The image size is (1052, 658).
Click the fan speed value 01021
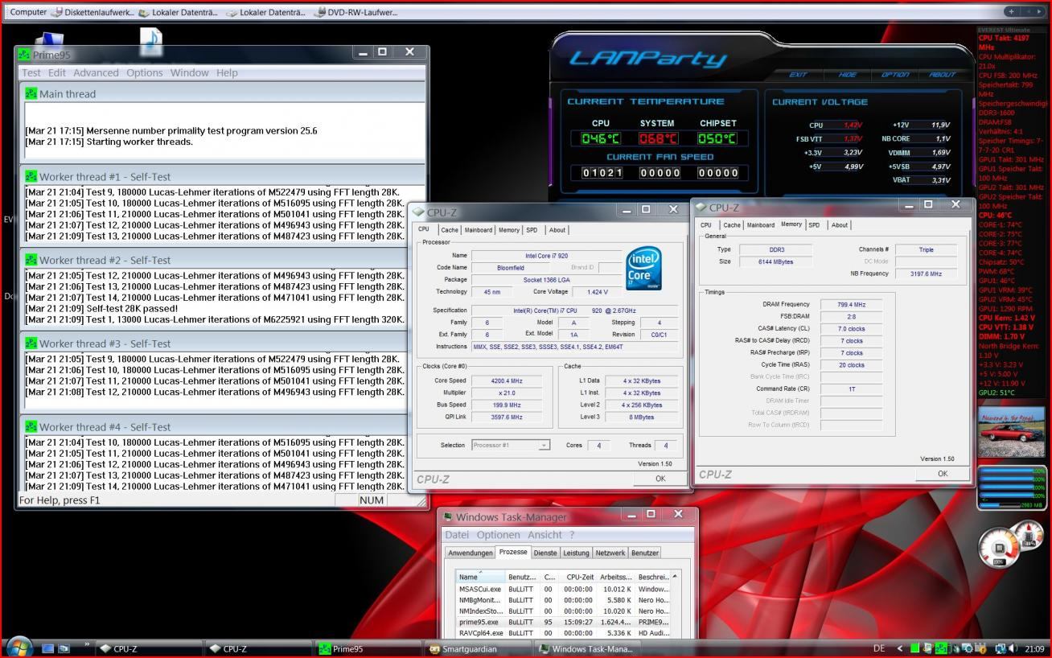coord(601,173)
